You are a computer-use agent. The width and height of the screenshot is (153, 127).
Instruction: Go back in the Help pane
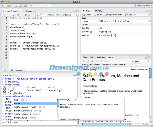84,61
